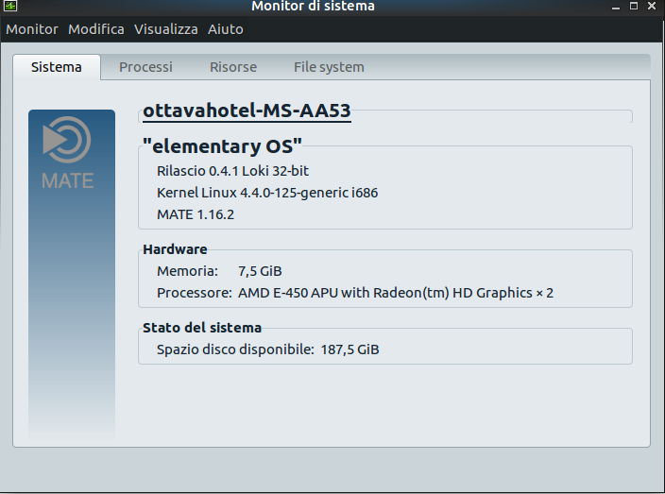Close the Monitor di sistema window

652,6
